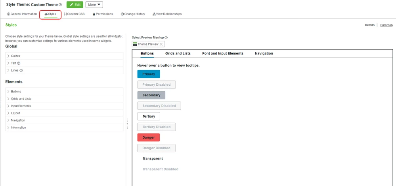Viewport: 396px width, 186px height.
Task: Select the Styles tab
Action: [x=50, y=14]
